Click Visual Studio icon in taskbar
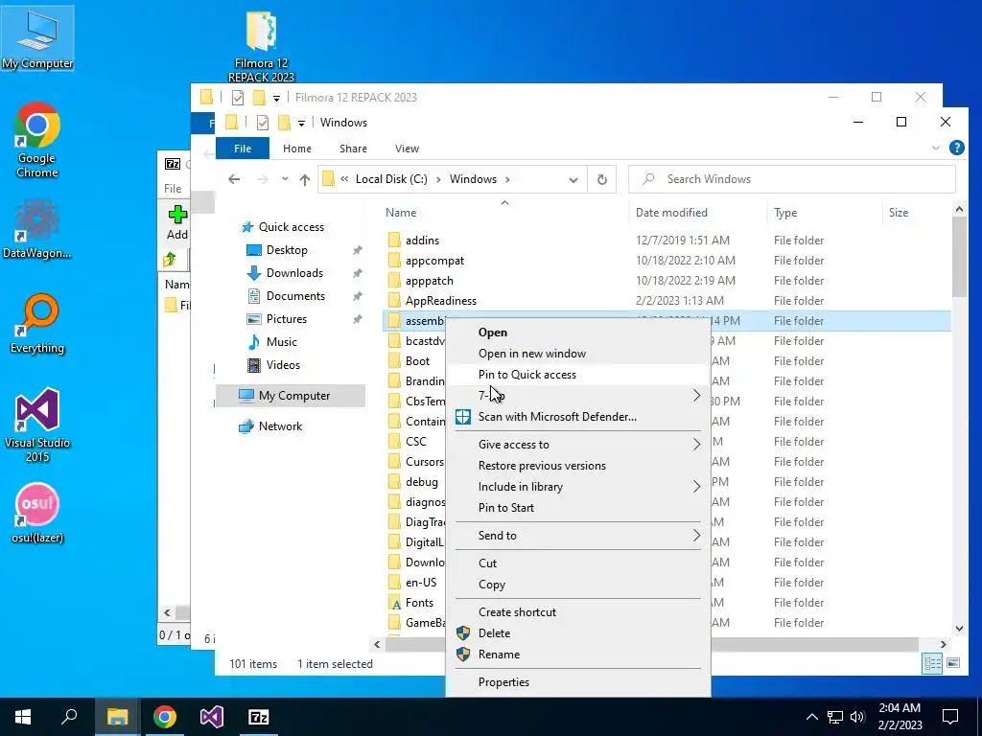982x736 pixels. tap(212, 717)
